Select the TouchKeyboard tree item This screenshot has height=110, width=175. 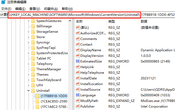49,80
